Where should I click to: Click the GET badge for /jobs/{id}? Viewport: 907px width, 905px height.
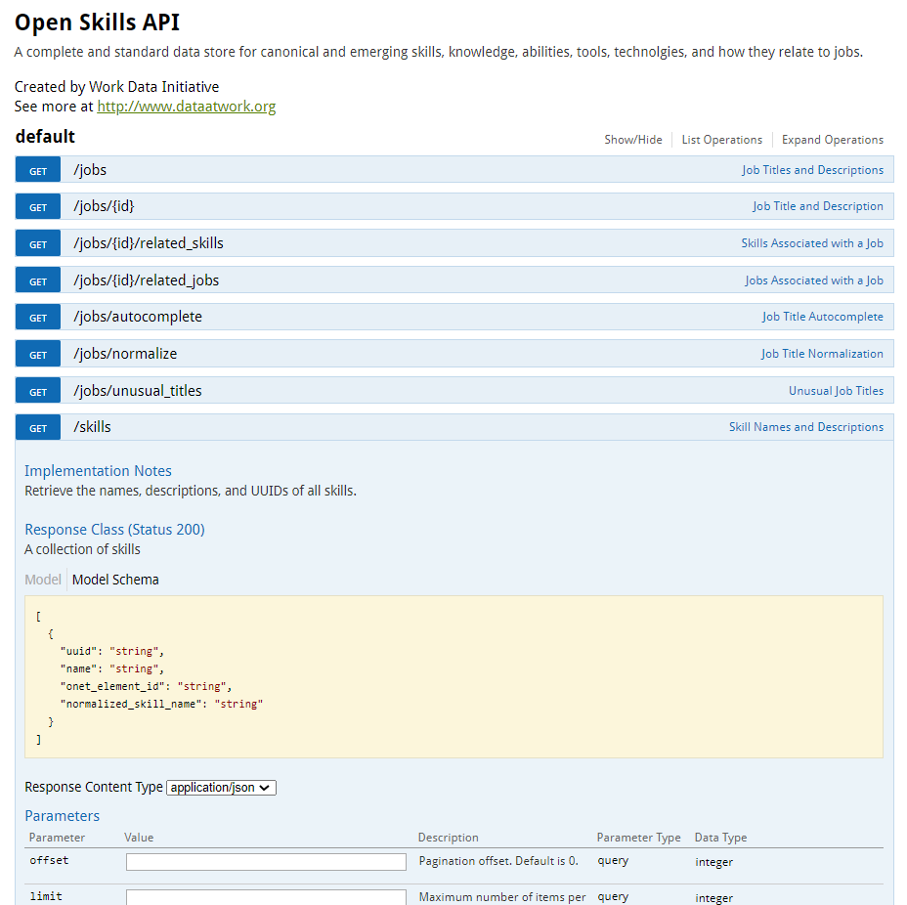point(37,206)
